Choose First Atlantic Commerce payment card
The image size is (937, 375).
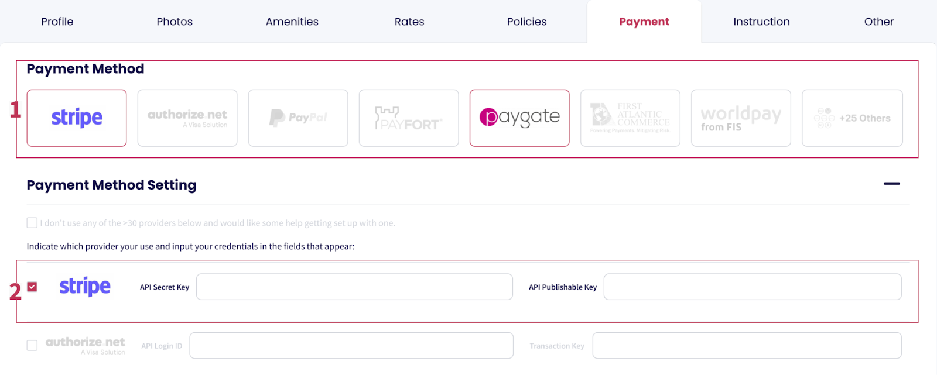(630, 118)
